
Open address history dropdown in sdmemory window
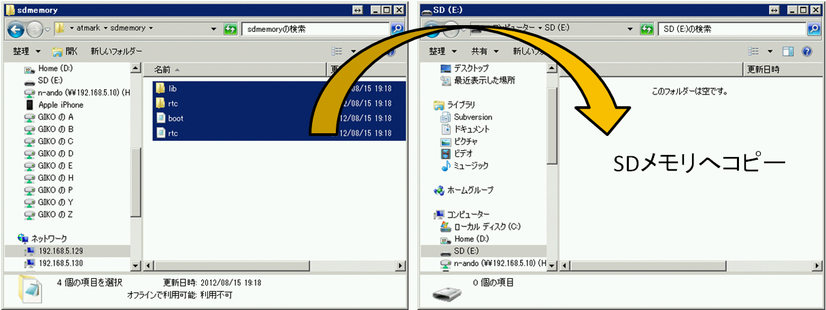[x=214, y=29]
